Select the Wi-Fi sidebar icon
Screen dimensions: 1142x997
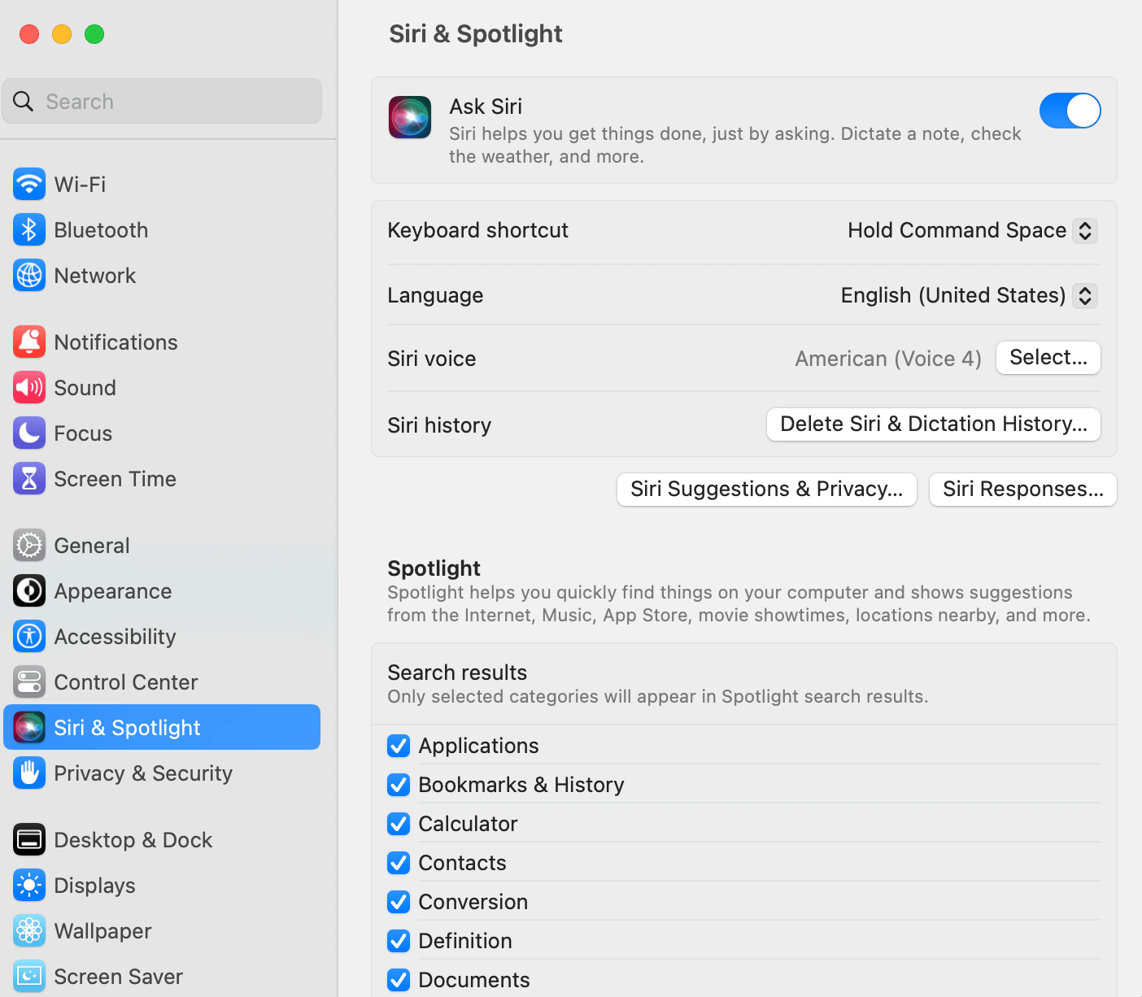tap(29, 185)
